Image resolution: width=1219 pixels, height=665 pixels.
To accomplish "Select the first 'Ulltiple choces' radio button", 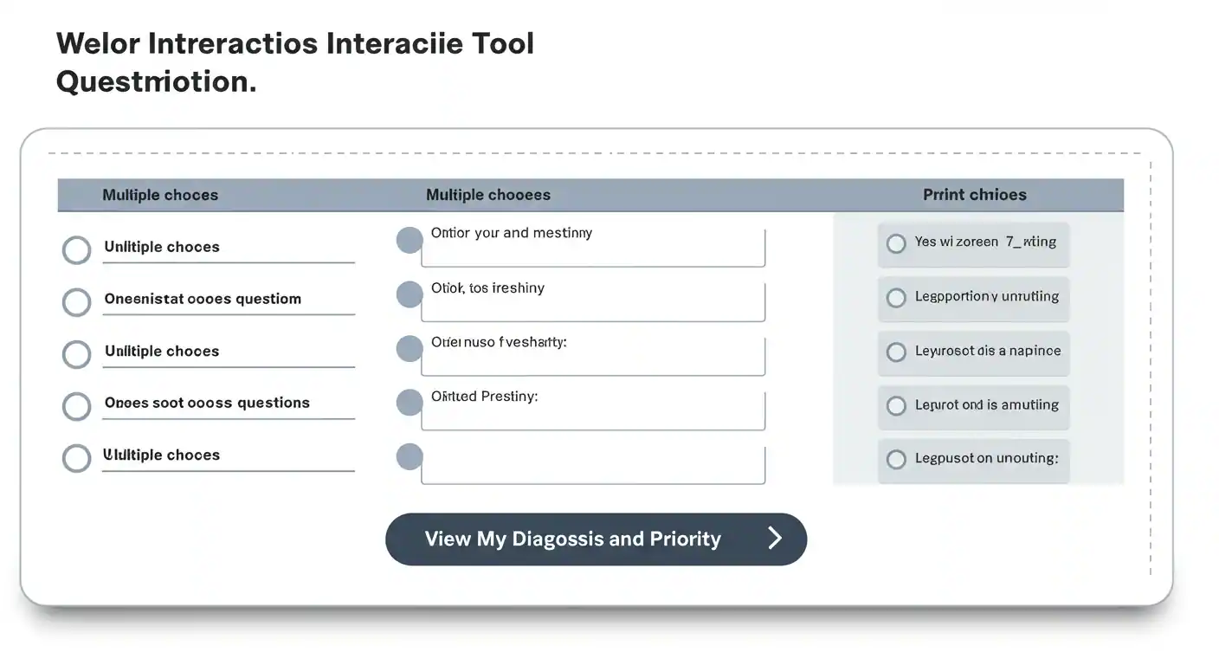I will point(77,250).
